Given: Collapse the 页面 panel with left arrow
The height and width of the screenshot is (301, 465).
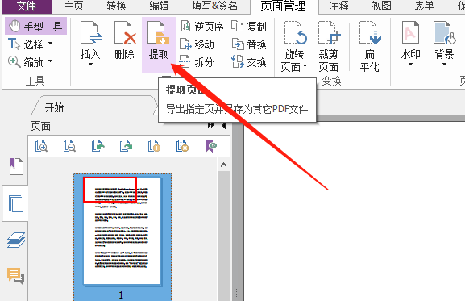Looking at the screenshot, I should (224, 126).
